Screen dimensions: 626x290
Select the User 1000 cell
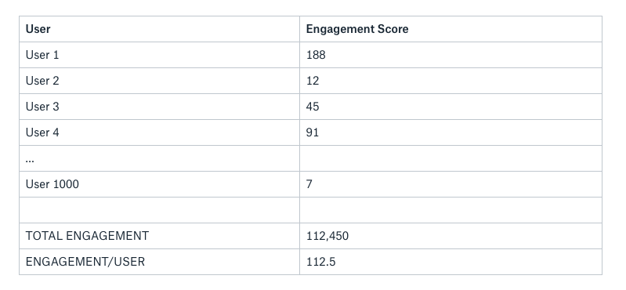pos(159,184)
